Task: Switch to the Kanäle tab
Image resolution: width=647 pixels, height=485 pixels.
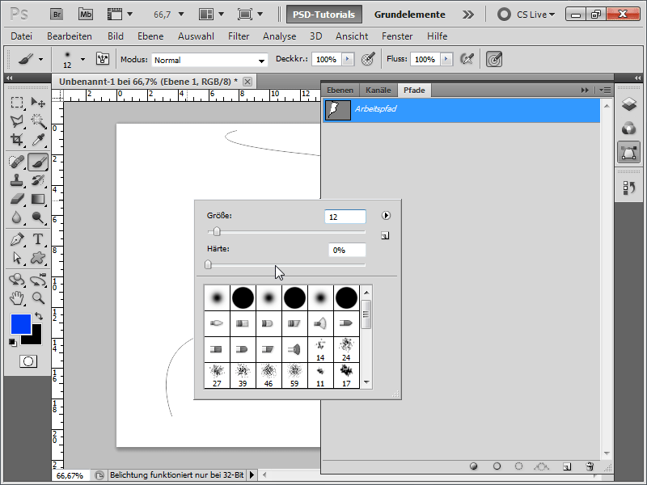Action: [378, 91]
